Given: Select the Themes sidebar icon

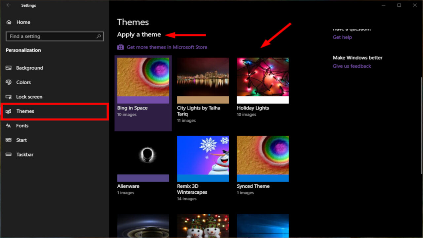Looking at the screenshot, I should click(9, 111).
